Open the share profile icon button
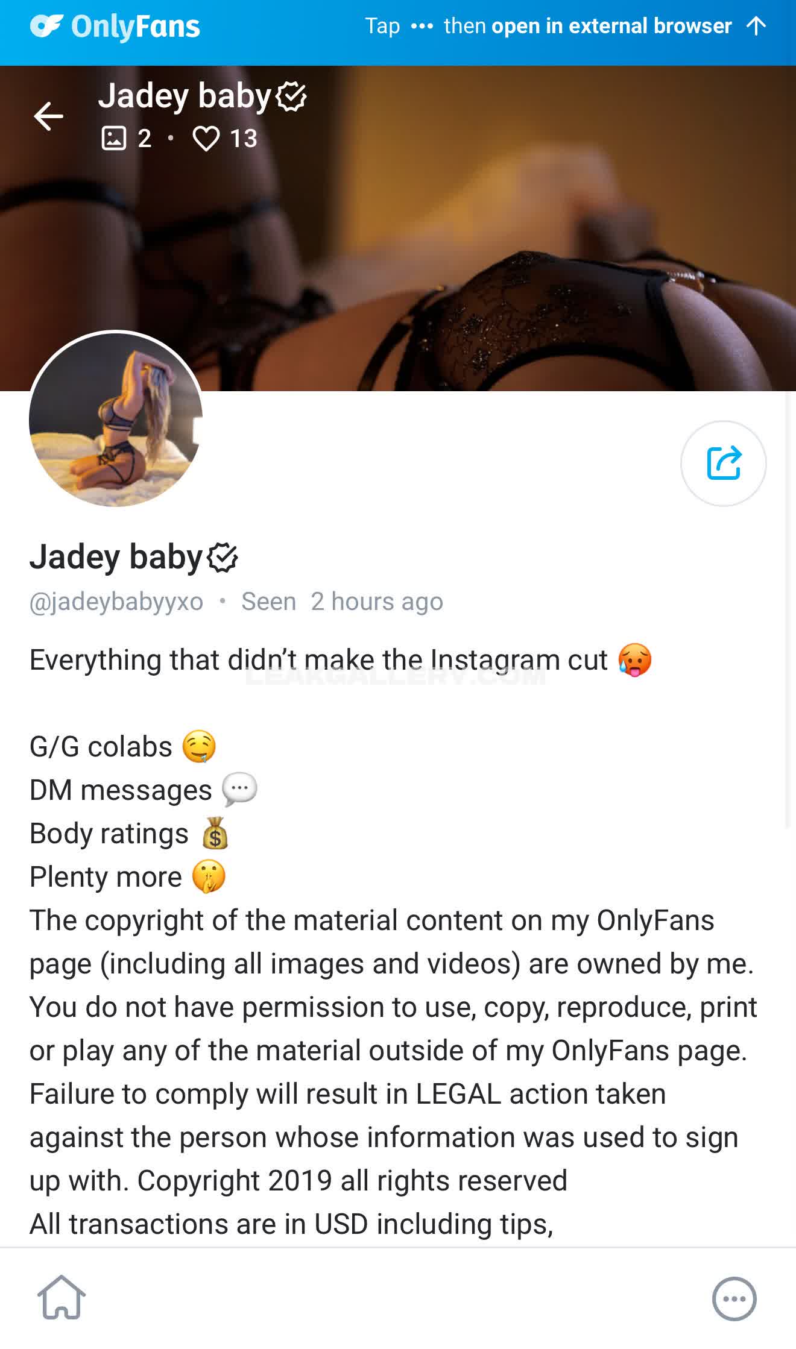The width and height of the screenshot is (796, 1349). coord(723,463)
